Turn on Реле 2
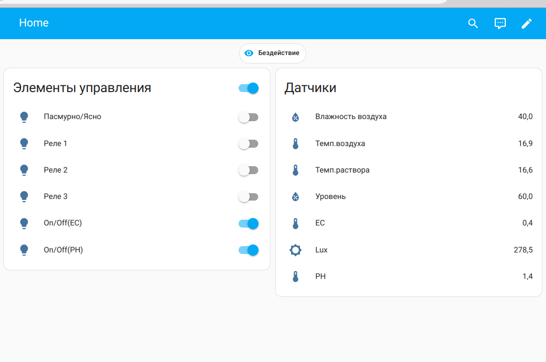Viewport: 546px width, 362px height. tap(248, 170)
